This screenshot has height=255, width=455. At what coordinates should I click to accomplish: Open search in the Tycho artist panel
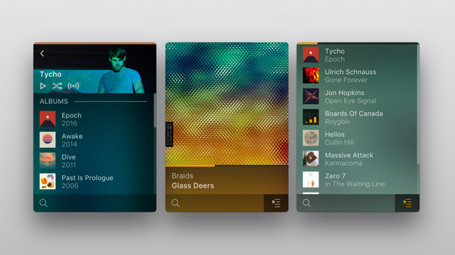(43, 203)
